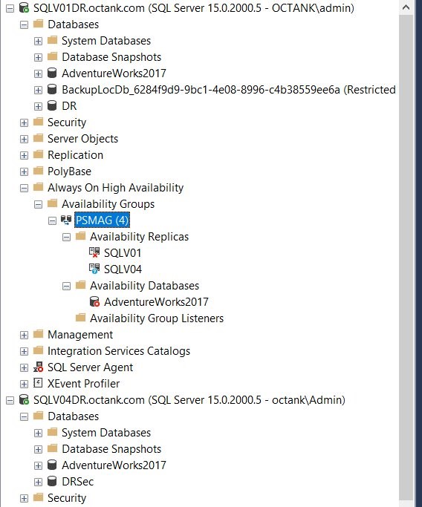The image size is (422, 507).
Task: Click the Availability Databases folder icon
Action: (x=80, y=285)
